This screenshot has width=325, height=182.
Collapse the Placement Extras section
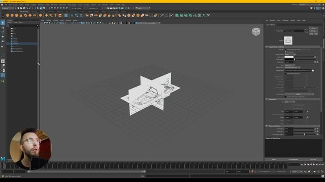267,126
